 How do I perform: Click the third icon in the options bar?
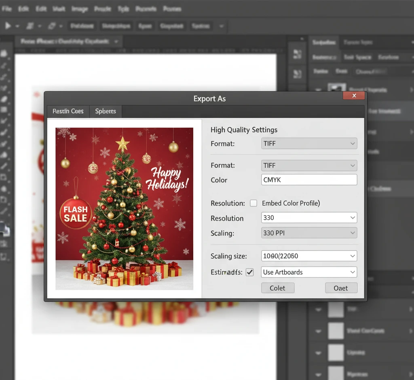click(52, 26)
